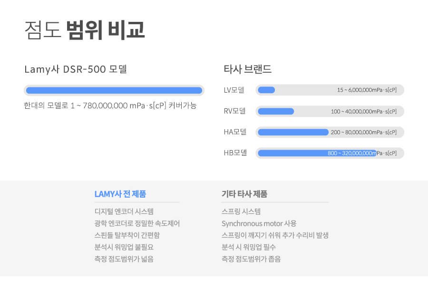Click the 스프링 시스템 item
Image resolution: width=428 pixels, height=285 pixels.
(x=241, y=211)
